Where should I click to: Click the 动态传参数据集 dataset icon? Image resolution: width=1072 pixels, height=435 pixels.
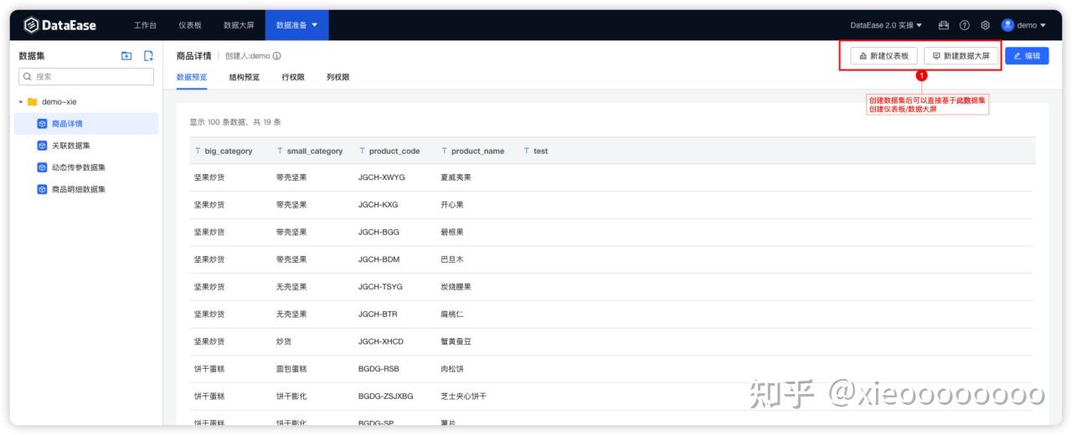[42, 167]
